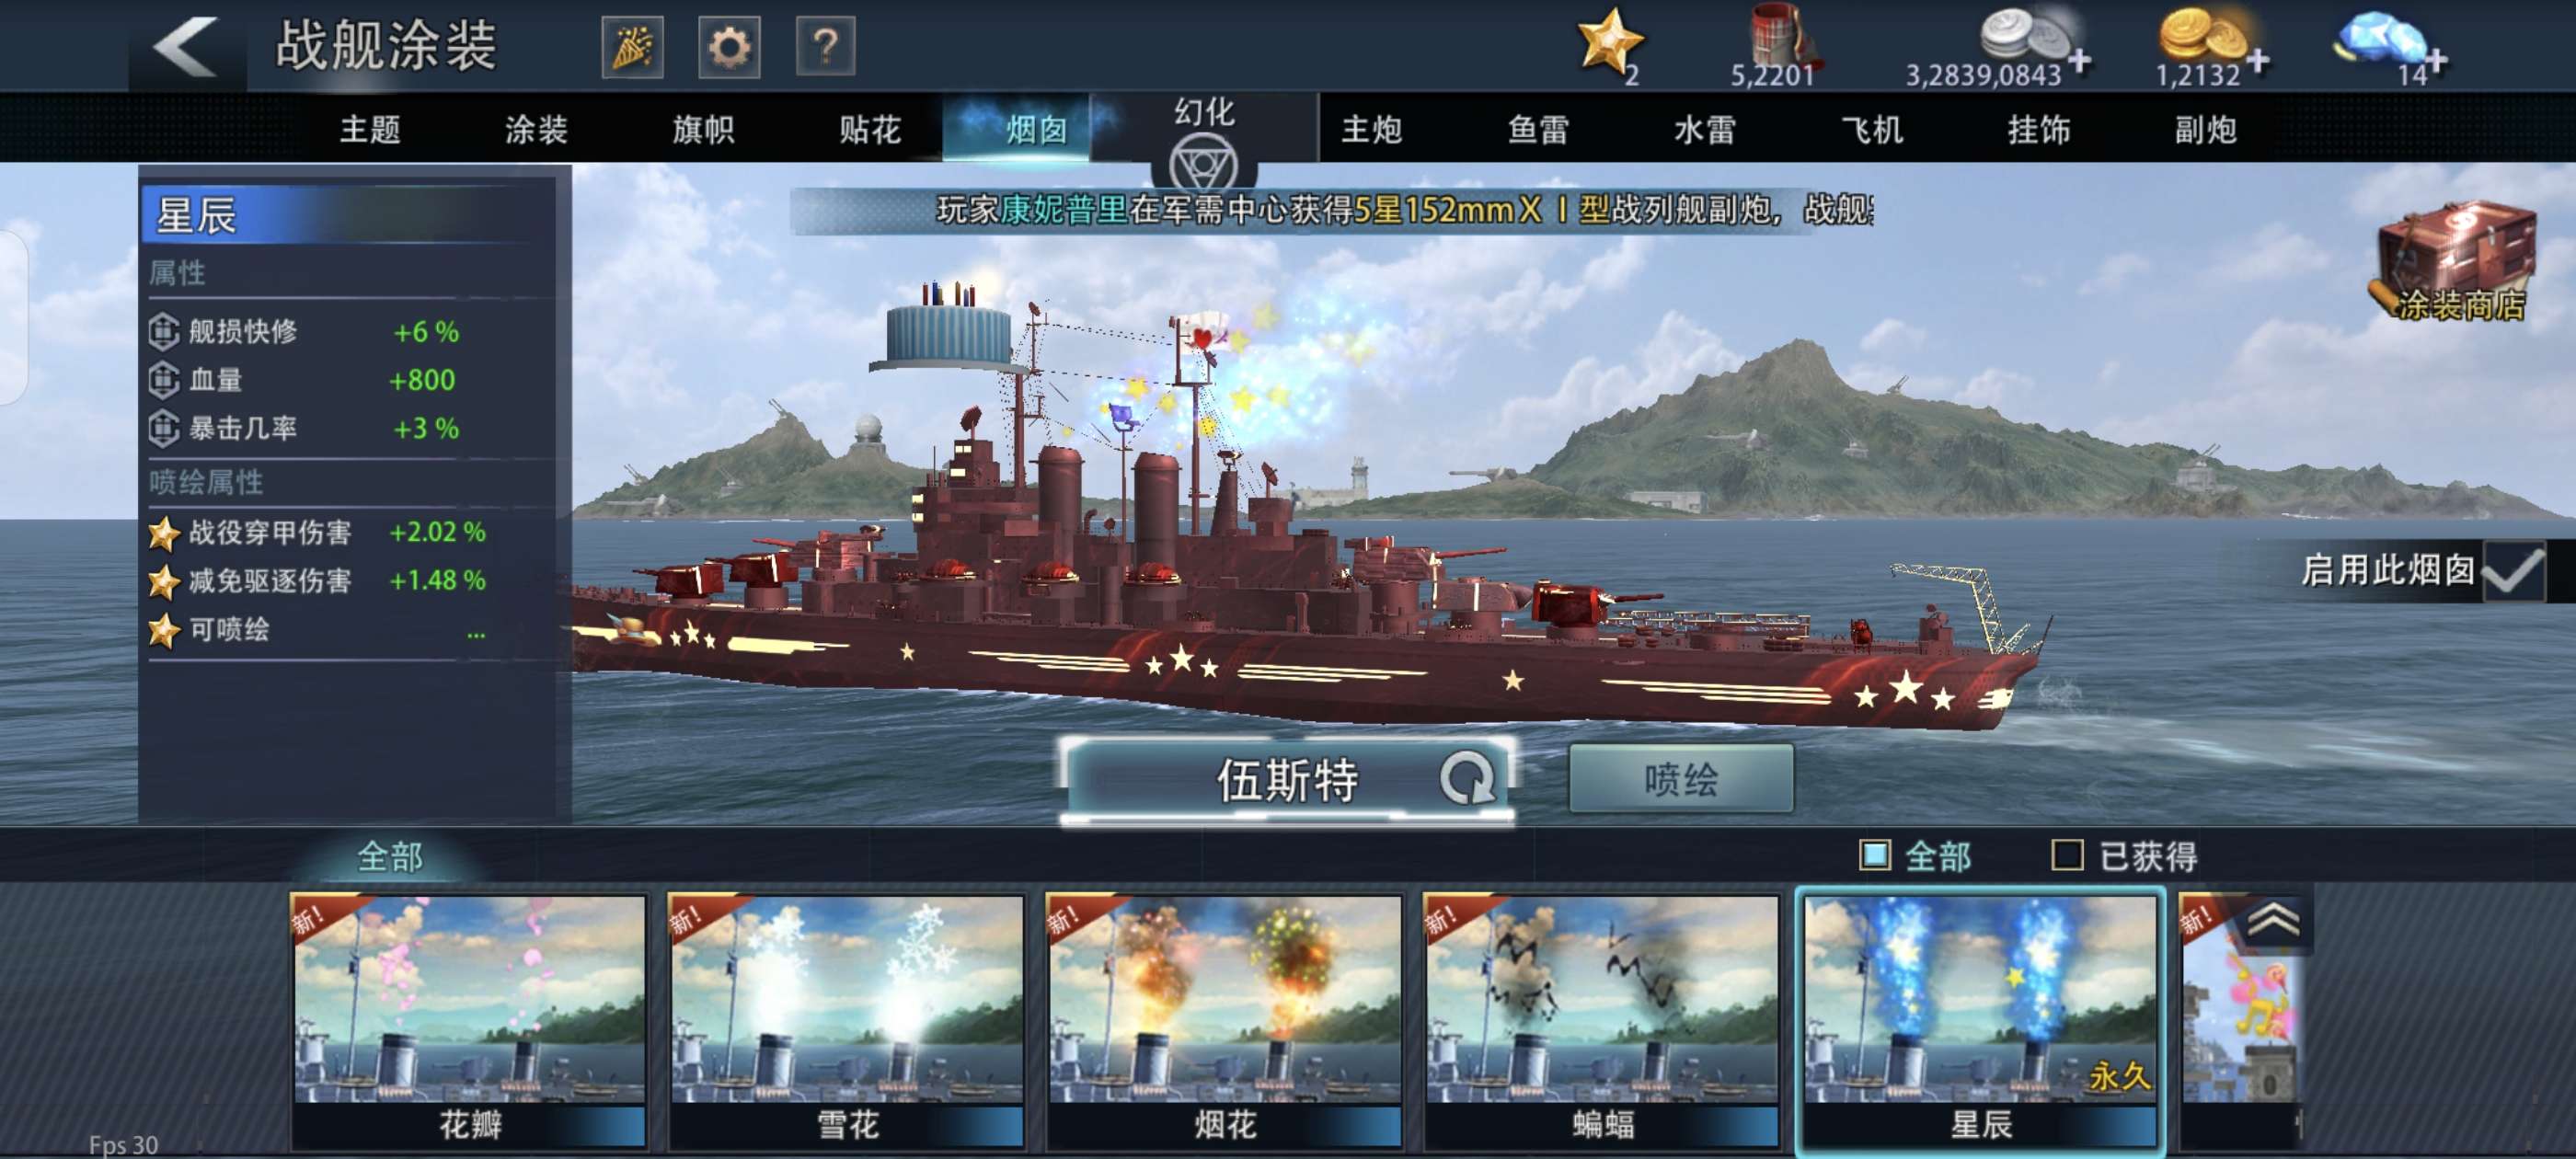Click the rotate ship icon beside 伍斯特
Viewport: 2576px width, 1159px height.
(x=1466, y=778)
